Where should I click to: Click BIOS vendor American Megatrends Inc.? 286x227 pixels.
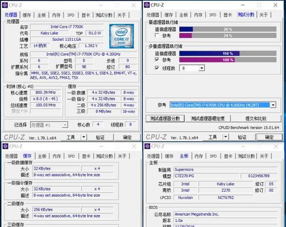tap(226, 214)
